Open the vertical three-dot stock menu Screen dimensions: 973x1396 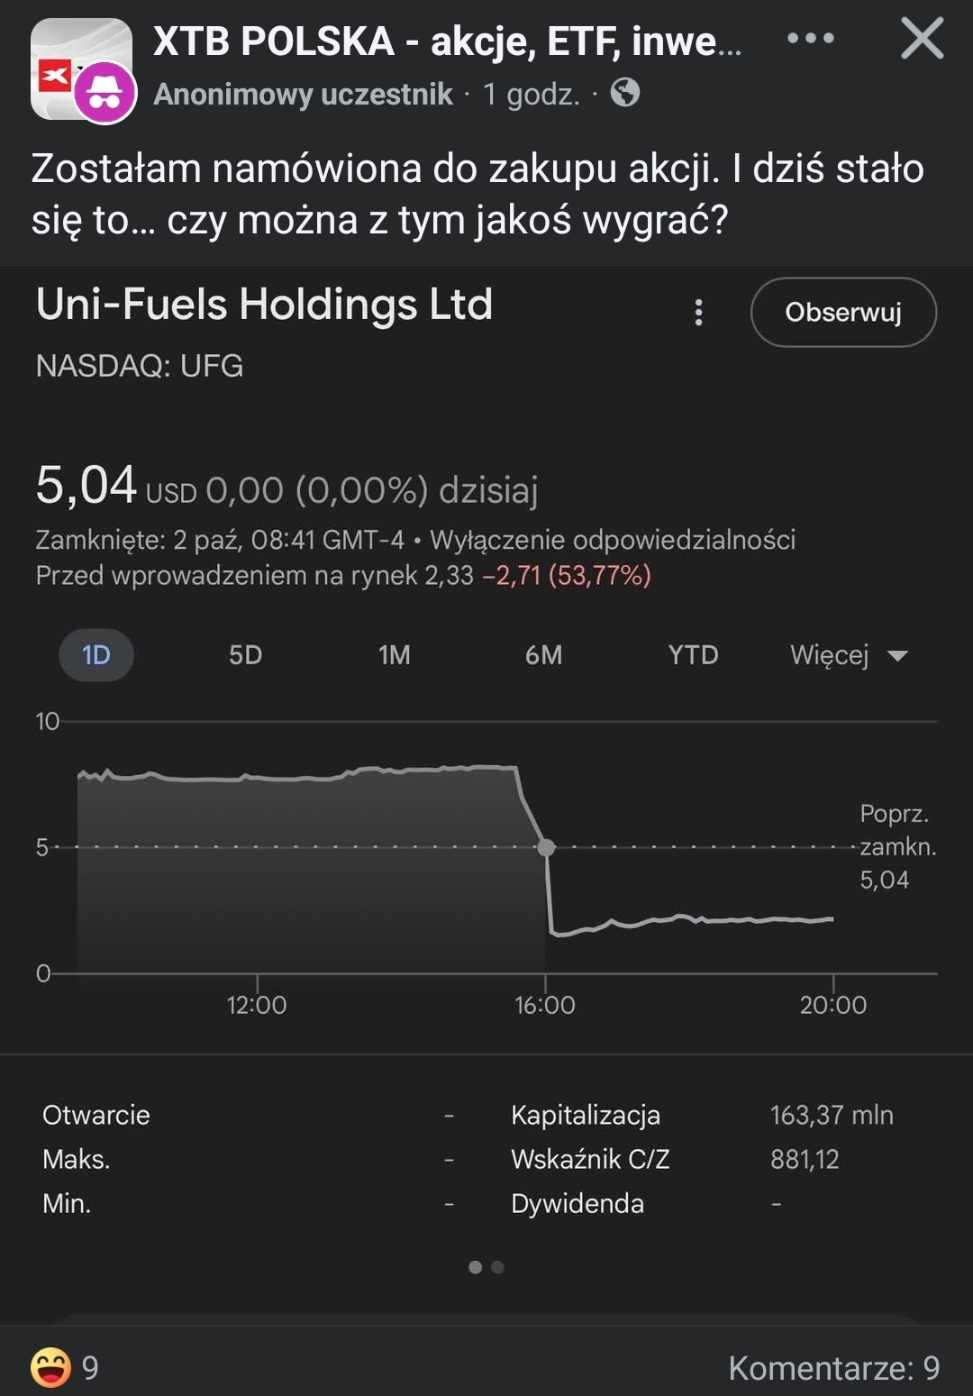click(x=698, y=313)
